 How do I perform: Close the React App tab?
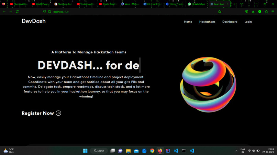[x=228, y=4]
